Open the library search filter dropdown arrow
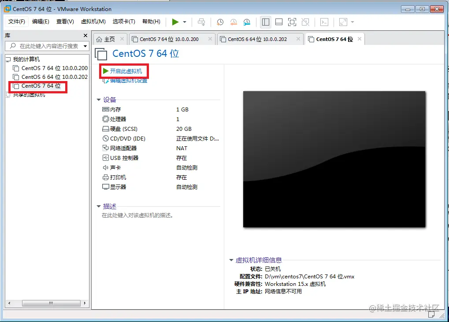Image resolution: width=449 pixels, height=322 pixels. 85,46
